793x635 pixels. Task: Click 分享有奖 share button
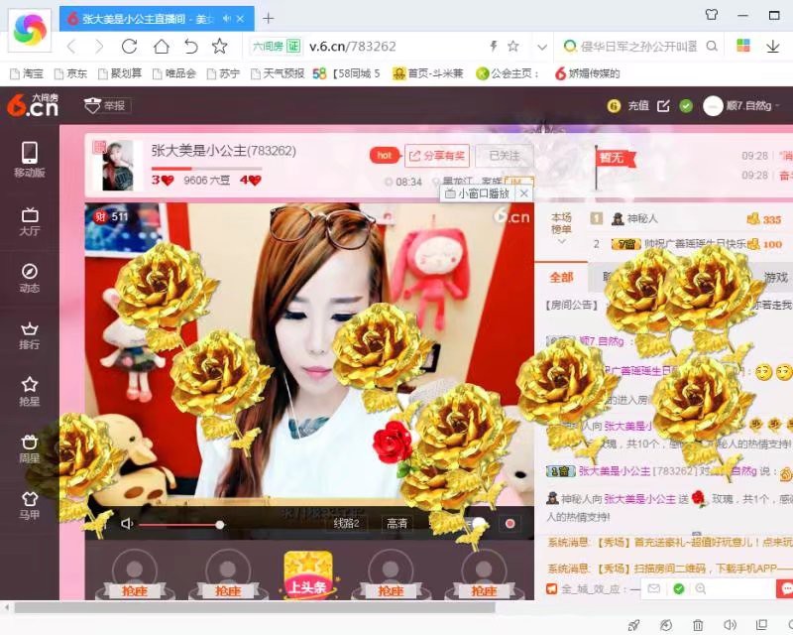(437, 156)
